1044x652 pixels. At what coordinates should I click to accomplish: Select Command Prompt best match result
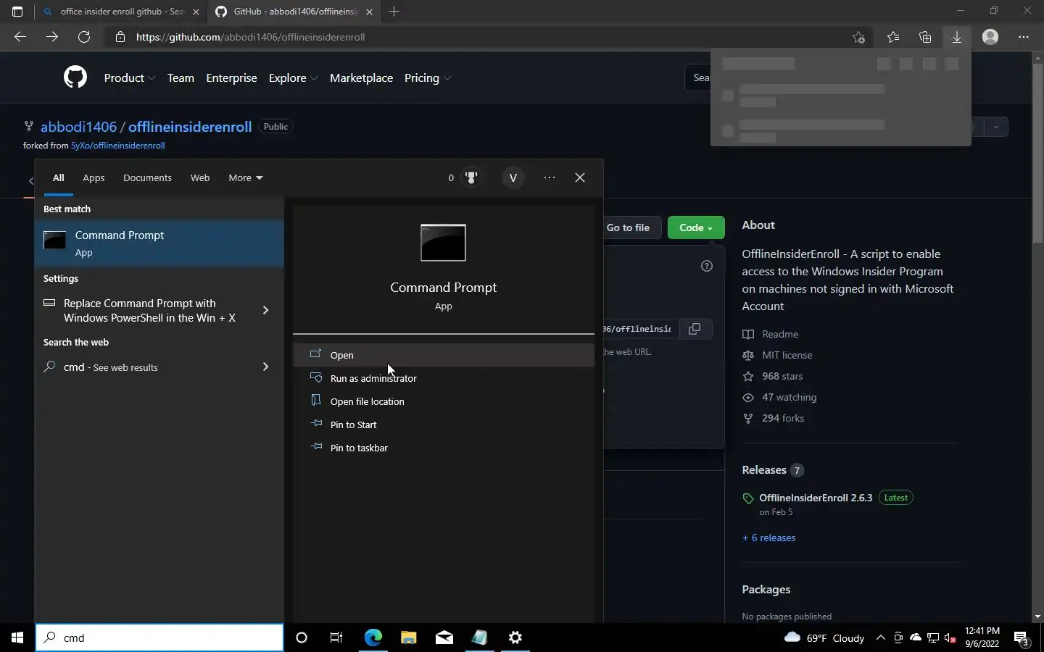click(159, 243)
